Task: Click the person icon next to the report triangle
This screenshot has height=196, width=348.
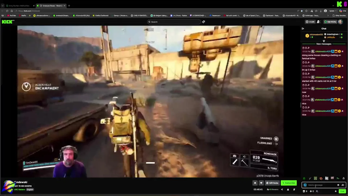Action: [x=294, y=189]
